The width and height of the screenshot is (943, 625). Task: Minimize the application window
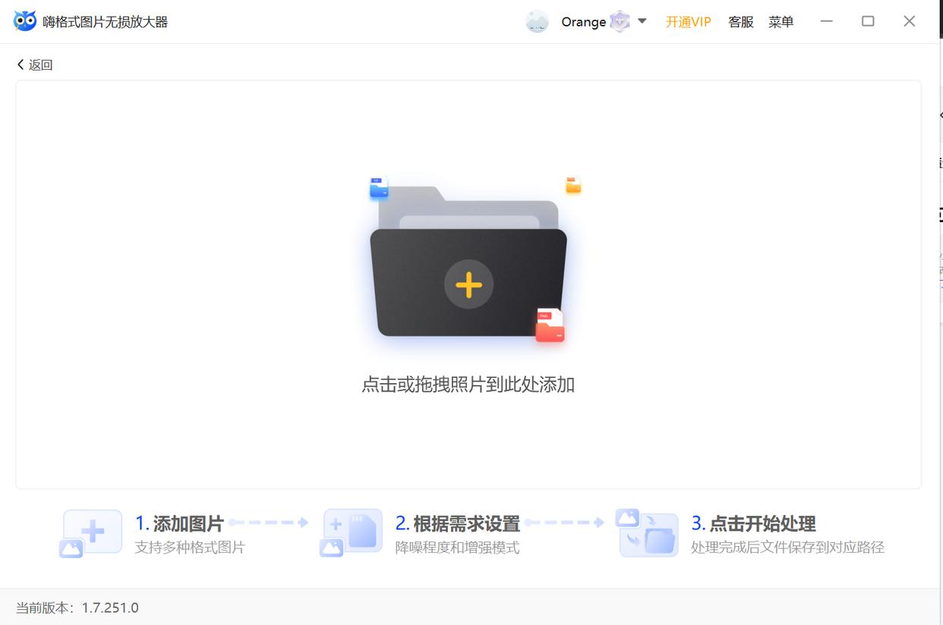tap(826, 20)
